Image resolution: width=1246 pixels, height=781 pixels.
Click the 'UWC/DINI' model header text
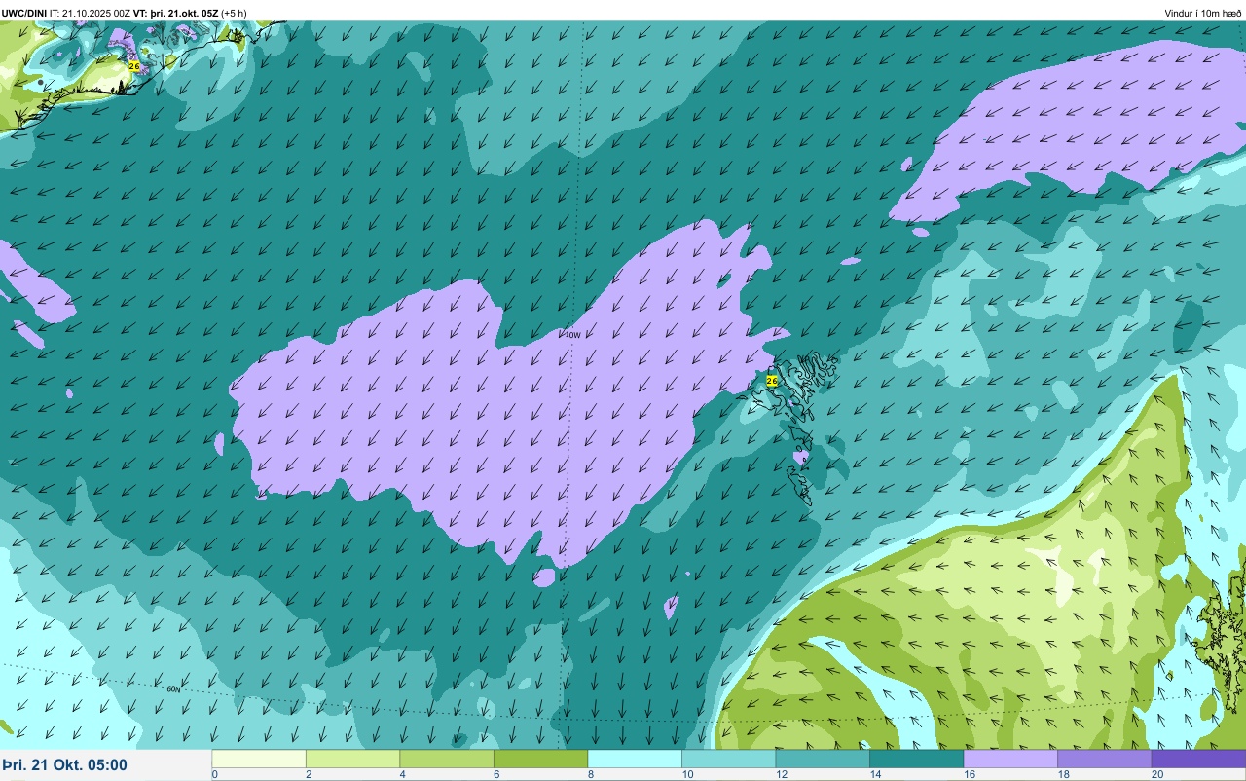[23, 13]
